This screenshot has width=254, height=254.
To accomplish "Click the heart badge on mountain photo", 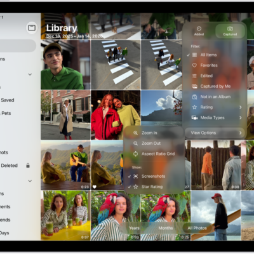I will click(x=95, y=187).
